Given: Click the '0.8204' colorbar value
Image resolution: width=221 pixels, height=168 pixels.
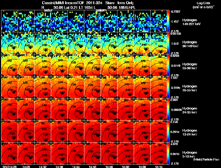Looking at the screenshot, I should (x=175, y=56).
